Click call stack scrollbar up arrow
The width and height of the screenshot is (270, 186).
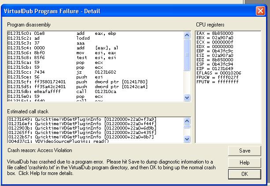pyautogui.click(x=187, y=121)
